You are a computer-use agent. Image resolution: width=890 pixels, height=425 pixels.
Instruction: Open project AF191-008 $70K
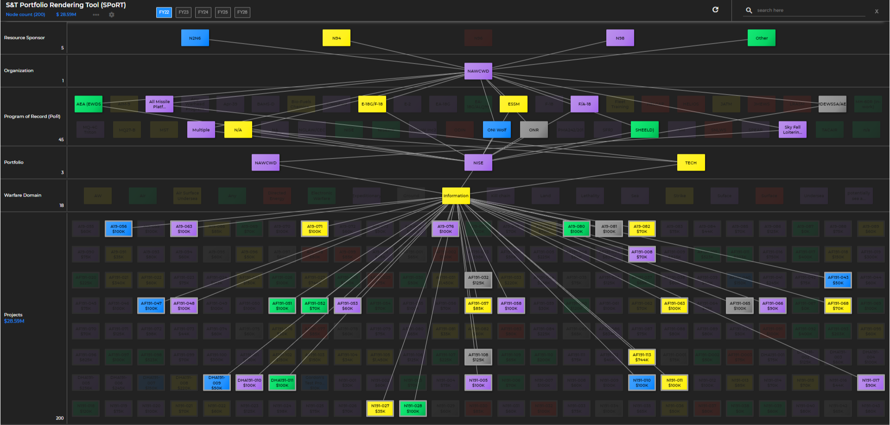tap(642, 254)
